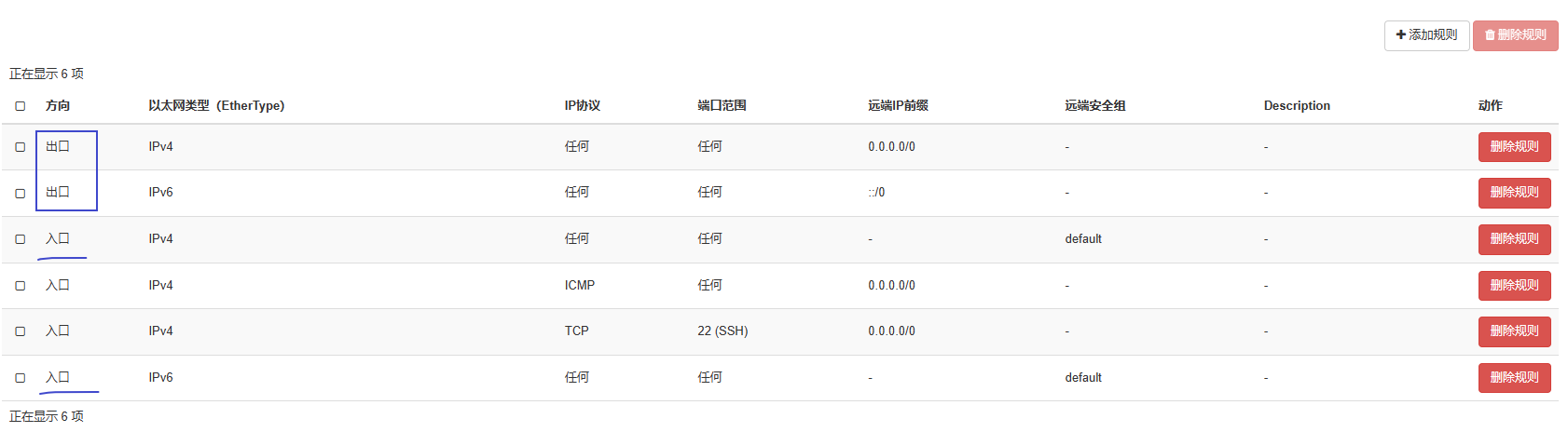This screenshot has height=432, width=1568.
Task: Click the 端口范围 column header
Action: [722, 106]
